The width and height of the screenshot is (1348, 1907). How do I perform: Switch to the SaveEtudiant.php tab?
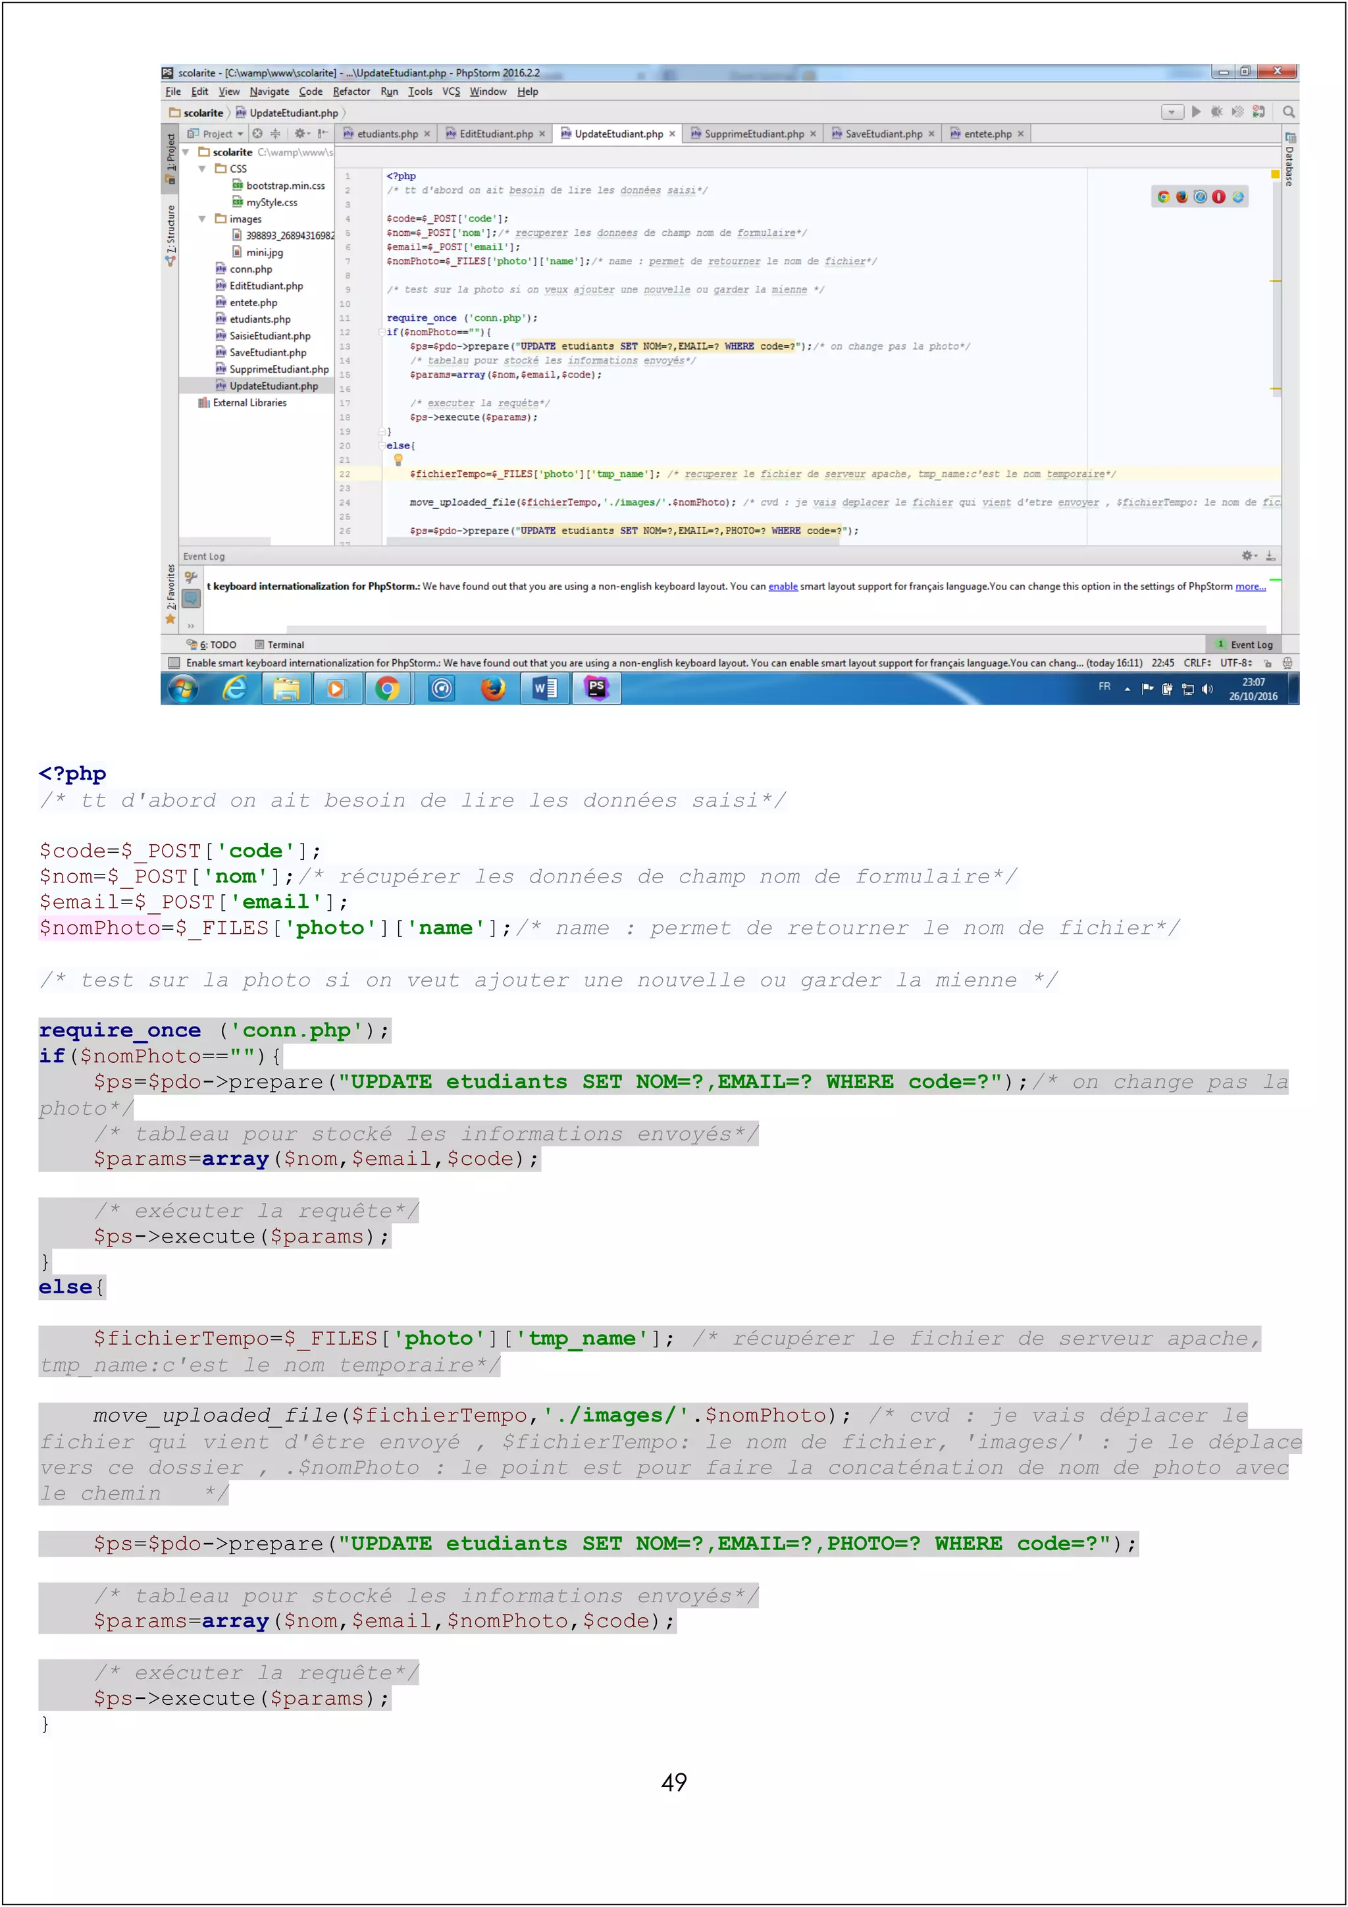click(883, 134)
